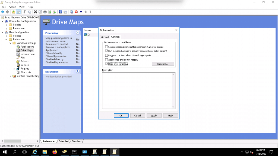Toggle the Show/Hide Action Pane icon
Image resolution: width=278 pixels, height=156 pixels.
[65, 12]
